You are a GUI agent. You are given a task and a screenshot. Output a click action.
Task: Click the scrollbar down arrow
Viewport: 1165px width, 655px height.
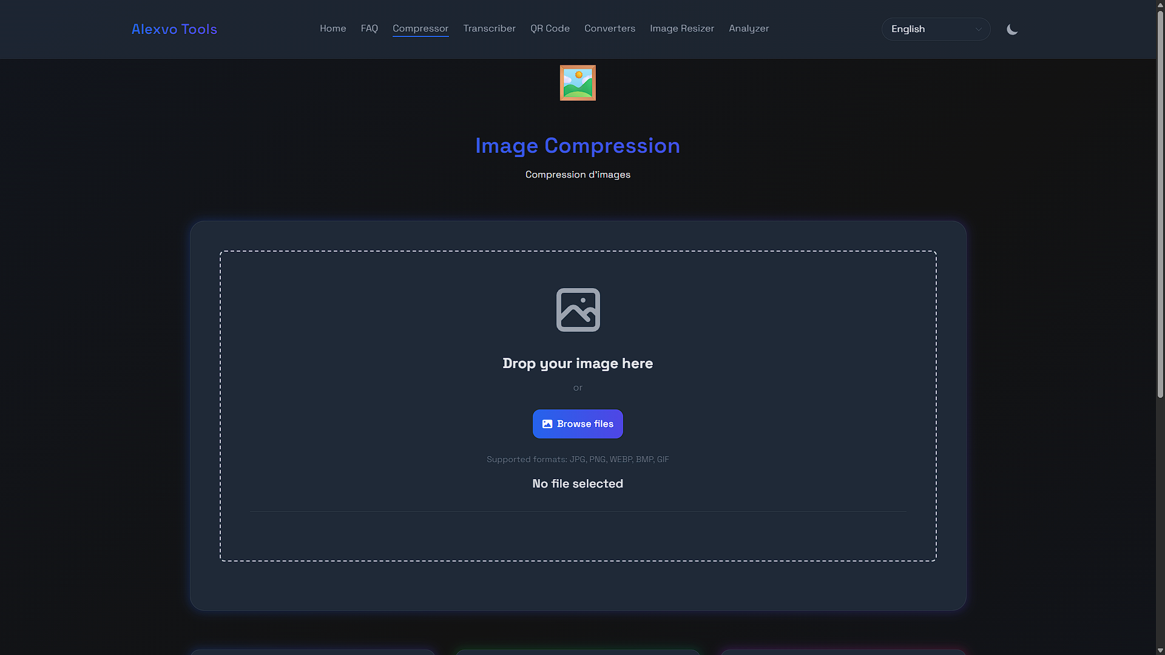[1160, 650]
